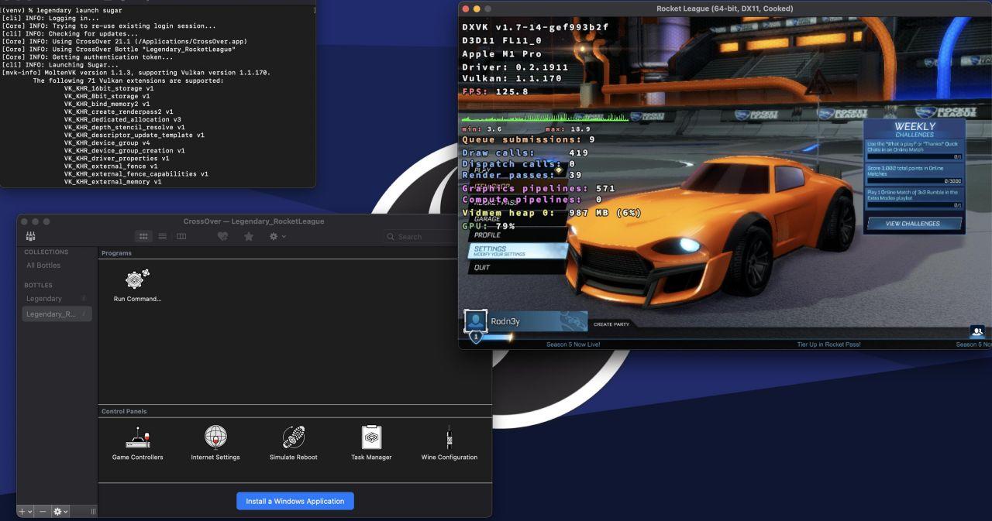This screenshot has height=521, width=992.
Task: Click the Tier Up in Rocket Pass! ticker
Action: tap(828, 344)
